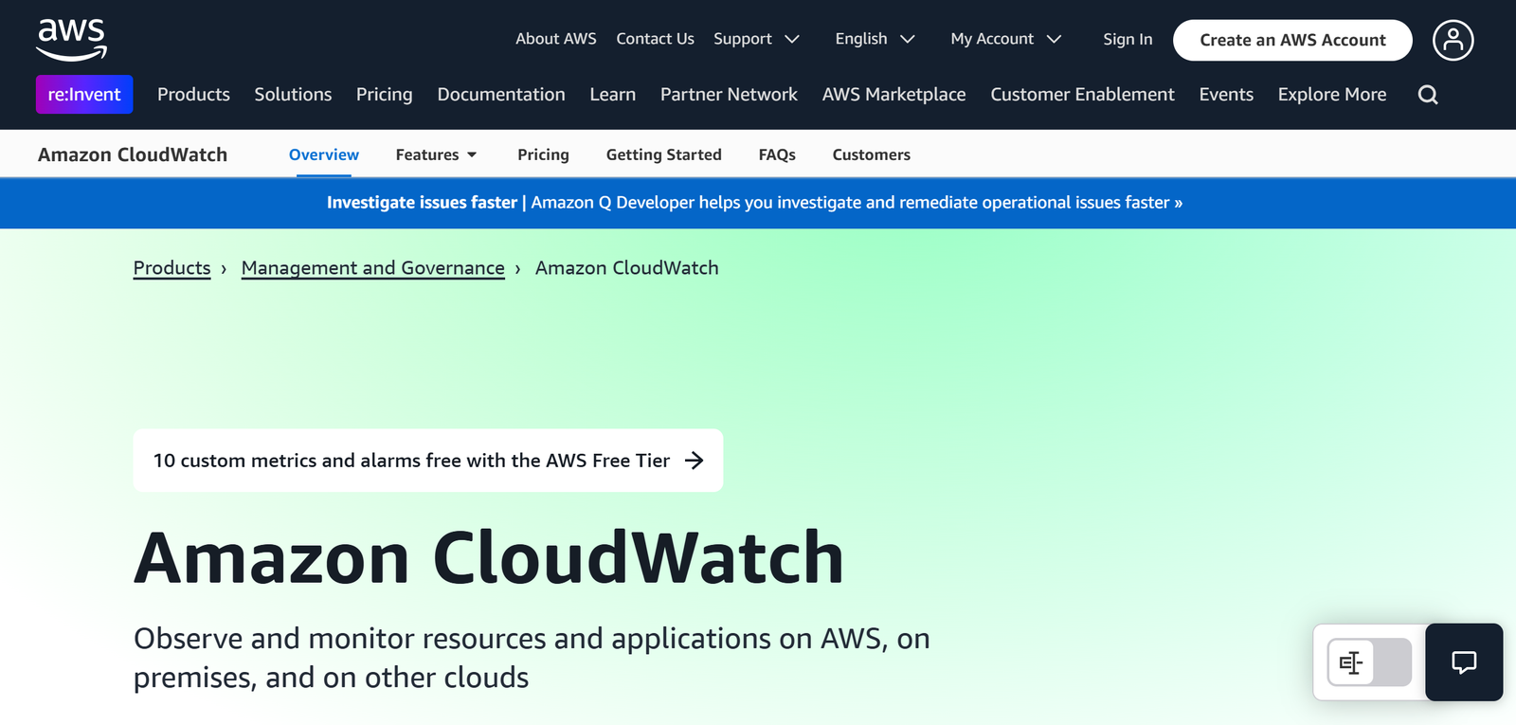
Task: Select the Overview tab
Action: coord(324,154)
